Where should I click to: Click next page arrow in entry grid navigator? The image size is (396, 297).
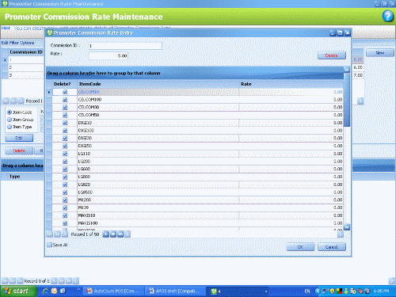pos(113,234)
